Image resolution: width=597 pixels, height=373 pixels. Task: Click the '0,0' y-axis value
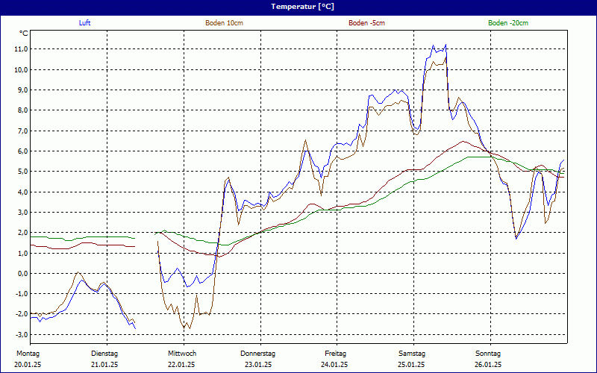coord(22,273)
